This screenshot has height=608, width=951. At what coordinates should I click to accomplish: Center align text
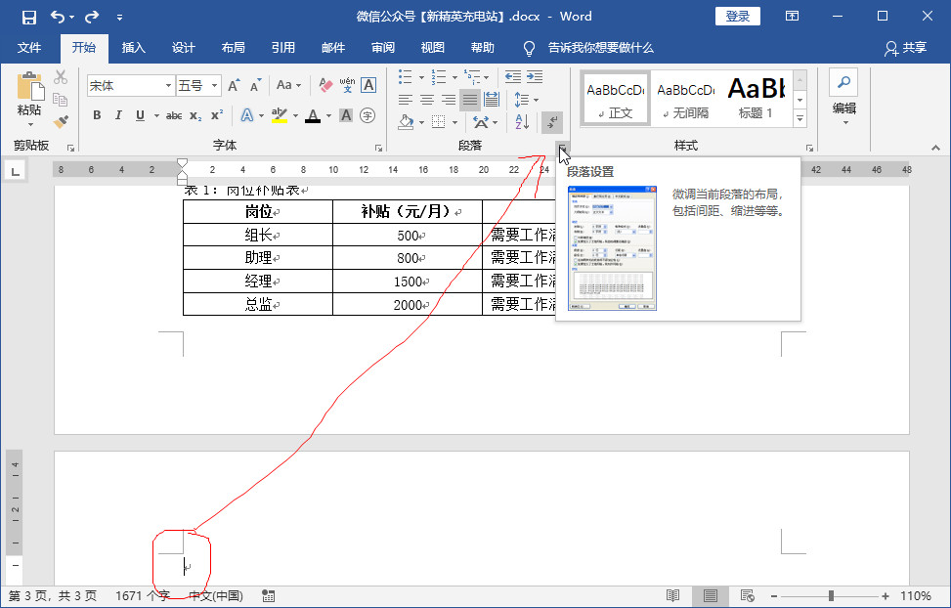click(x=426, y=100)
